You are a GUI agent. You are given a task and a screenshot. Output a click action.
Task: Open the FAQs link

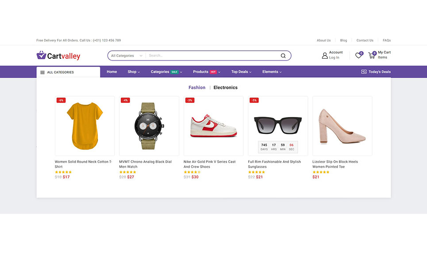[x=387, y=40]
